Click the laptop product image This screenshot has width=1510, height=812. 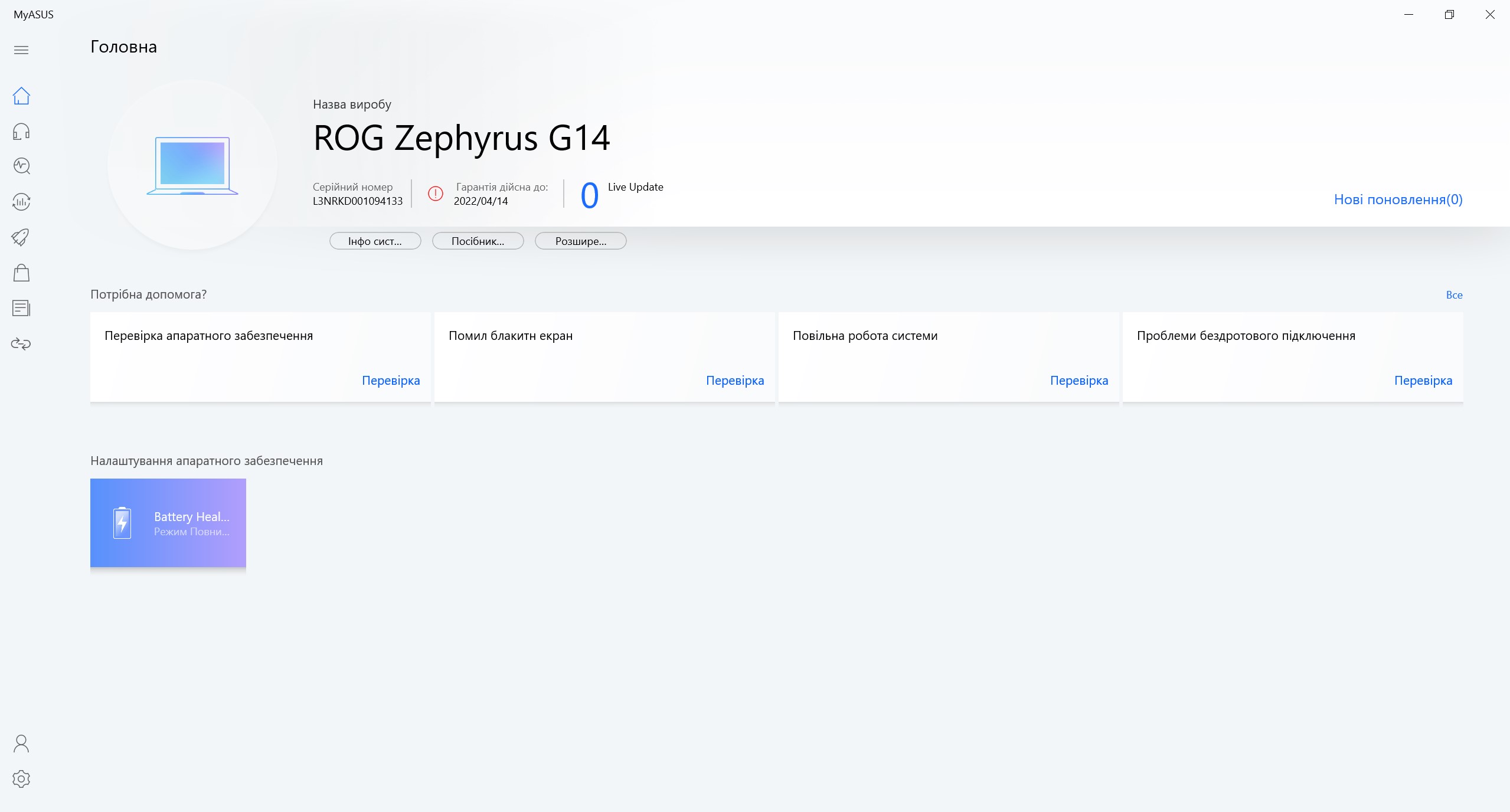click(192, 165)
